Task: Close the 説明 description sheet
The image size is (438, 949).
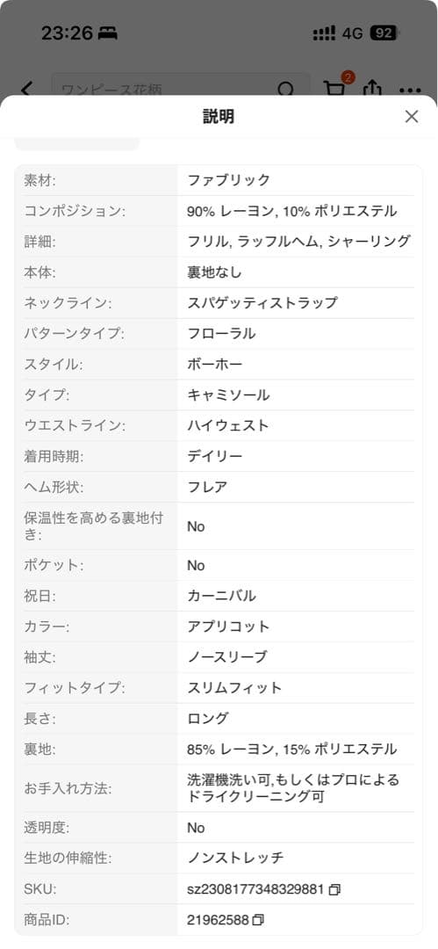Action: 412,116
